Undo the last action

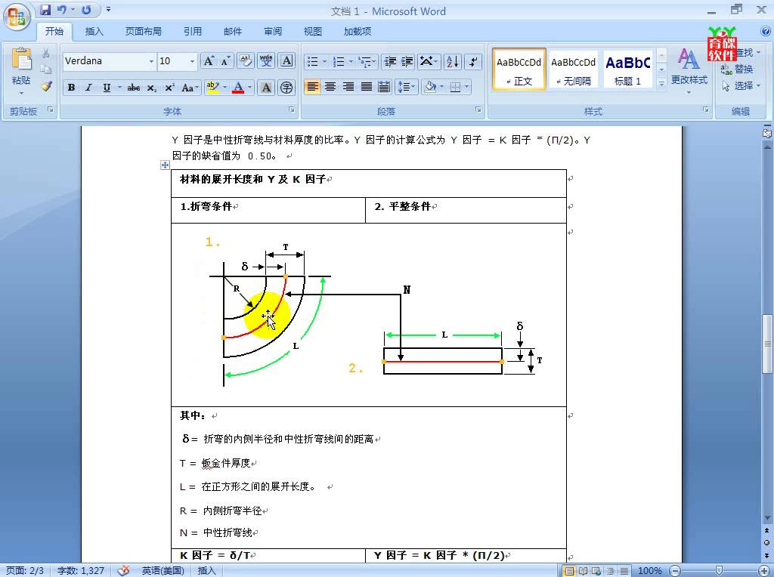pos(62,10)
